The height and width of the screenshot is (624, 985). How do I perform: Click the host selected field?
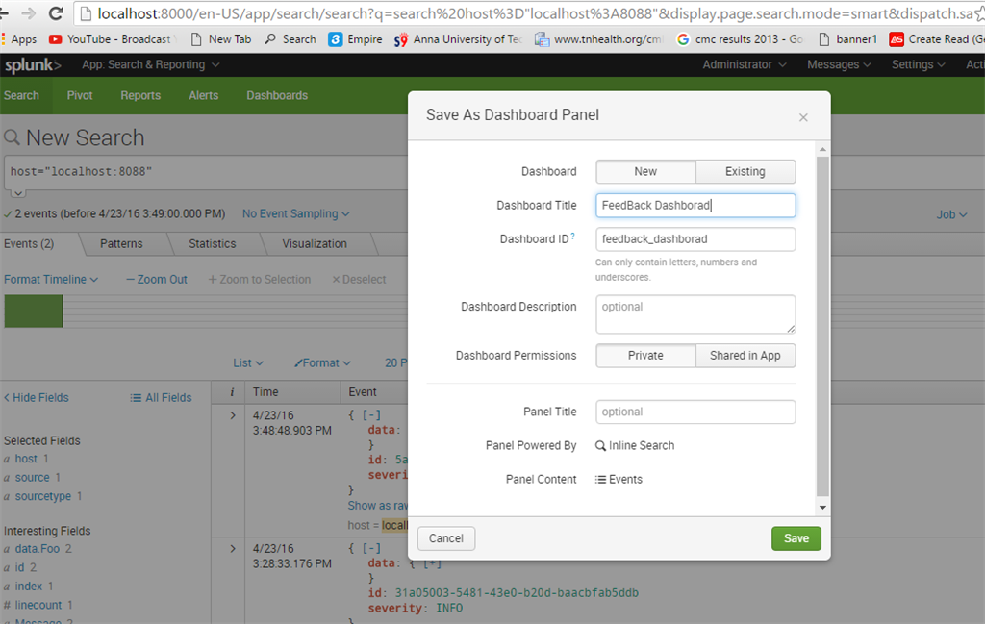click(x=26, y=459)
